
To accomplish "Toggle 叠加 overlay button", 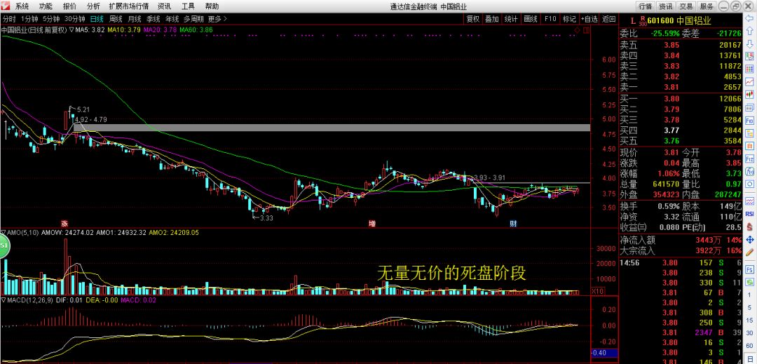I will [492, 19].
